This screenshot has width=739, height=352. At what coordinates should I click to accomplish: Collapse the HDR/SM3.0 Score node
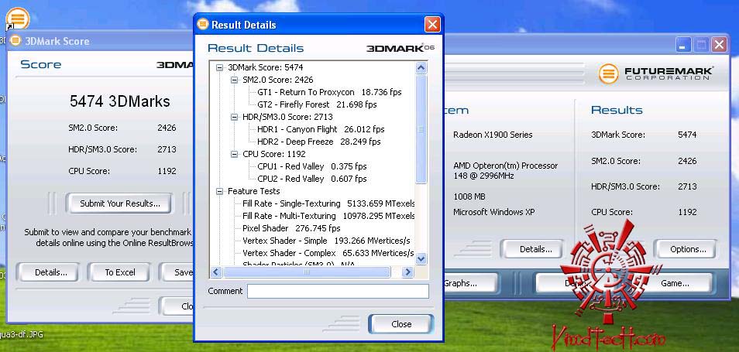234,117
